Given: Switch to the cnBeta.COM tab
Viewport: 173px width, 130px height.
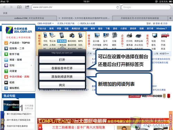Looking at the screenshot, I should 29,18.
